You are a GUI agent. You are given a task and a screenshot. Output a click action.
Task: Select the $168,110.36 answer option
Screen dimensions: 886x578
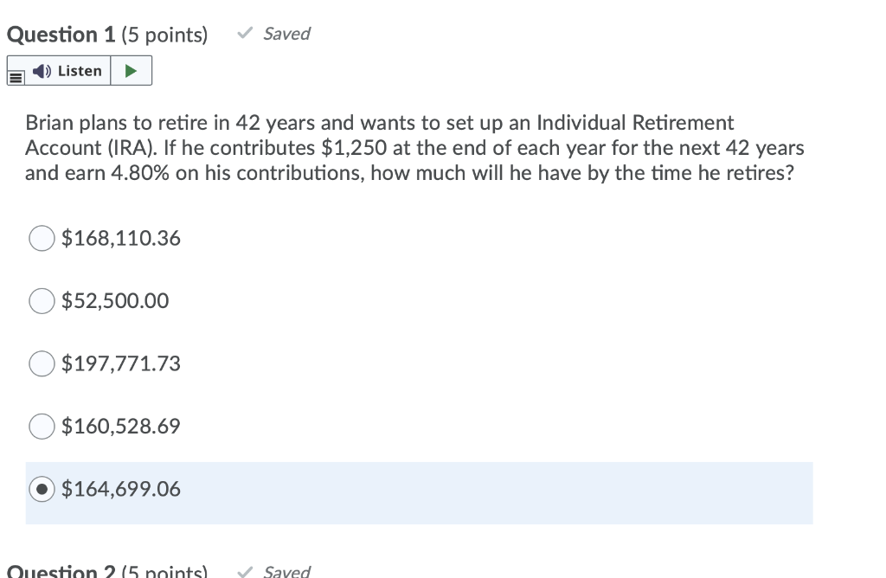[x=42, y=238]
